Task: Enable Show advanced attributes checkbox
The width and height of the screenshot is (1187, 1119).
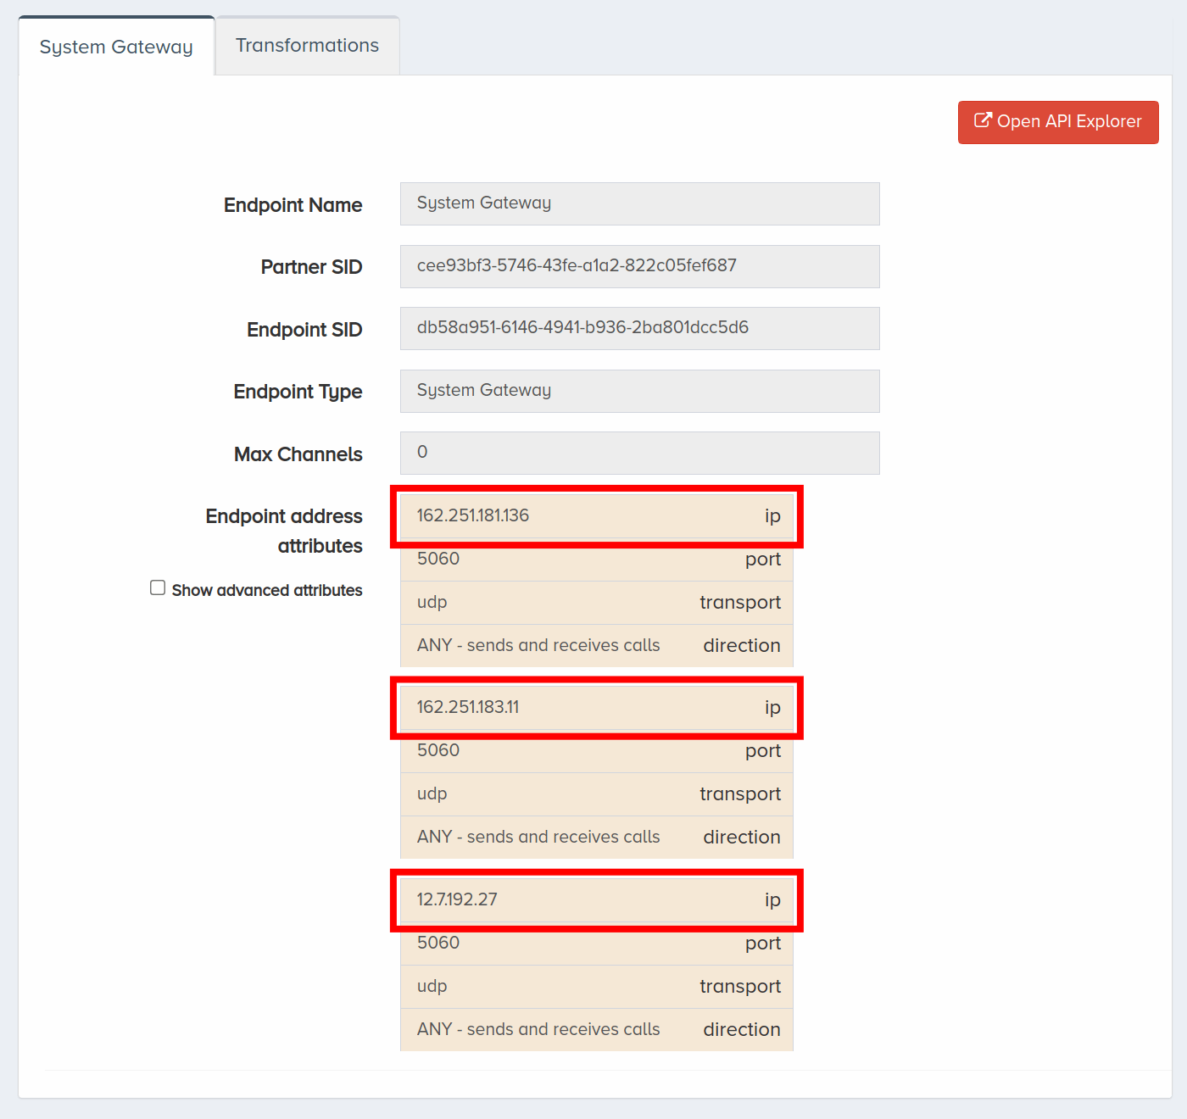Action: 158,587
